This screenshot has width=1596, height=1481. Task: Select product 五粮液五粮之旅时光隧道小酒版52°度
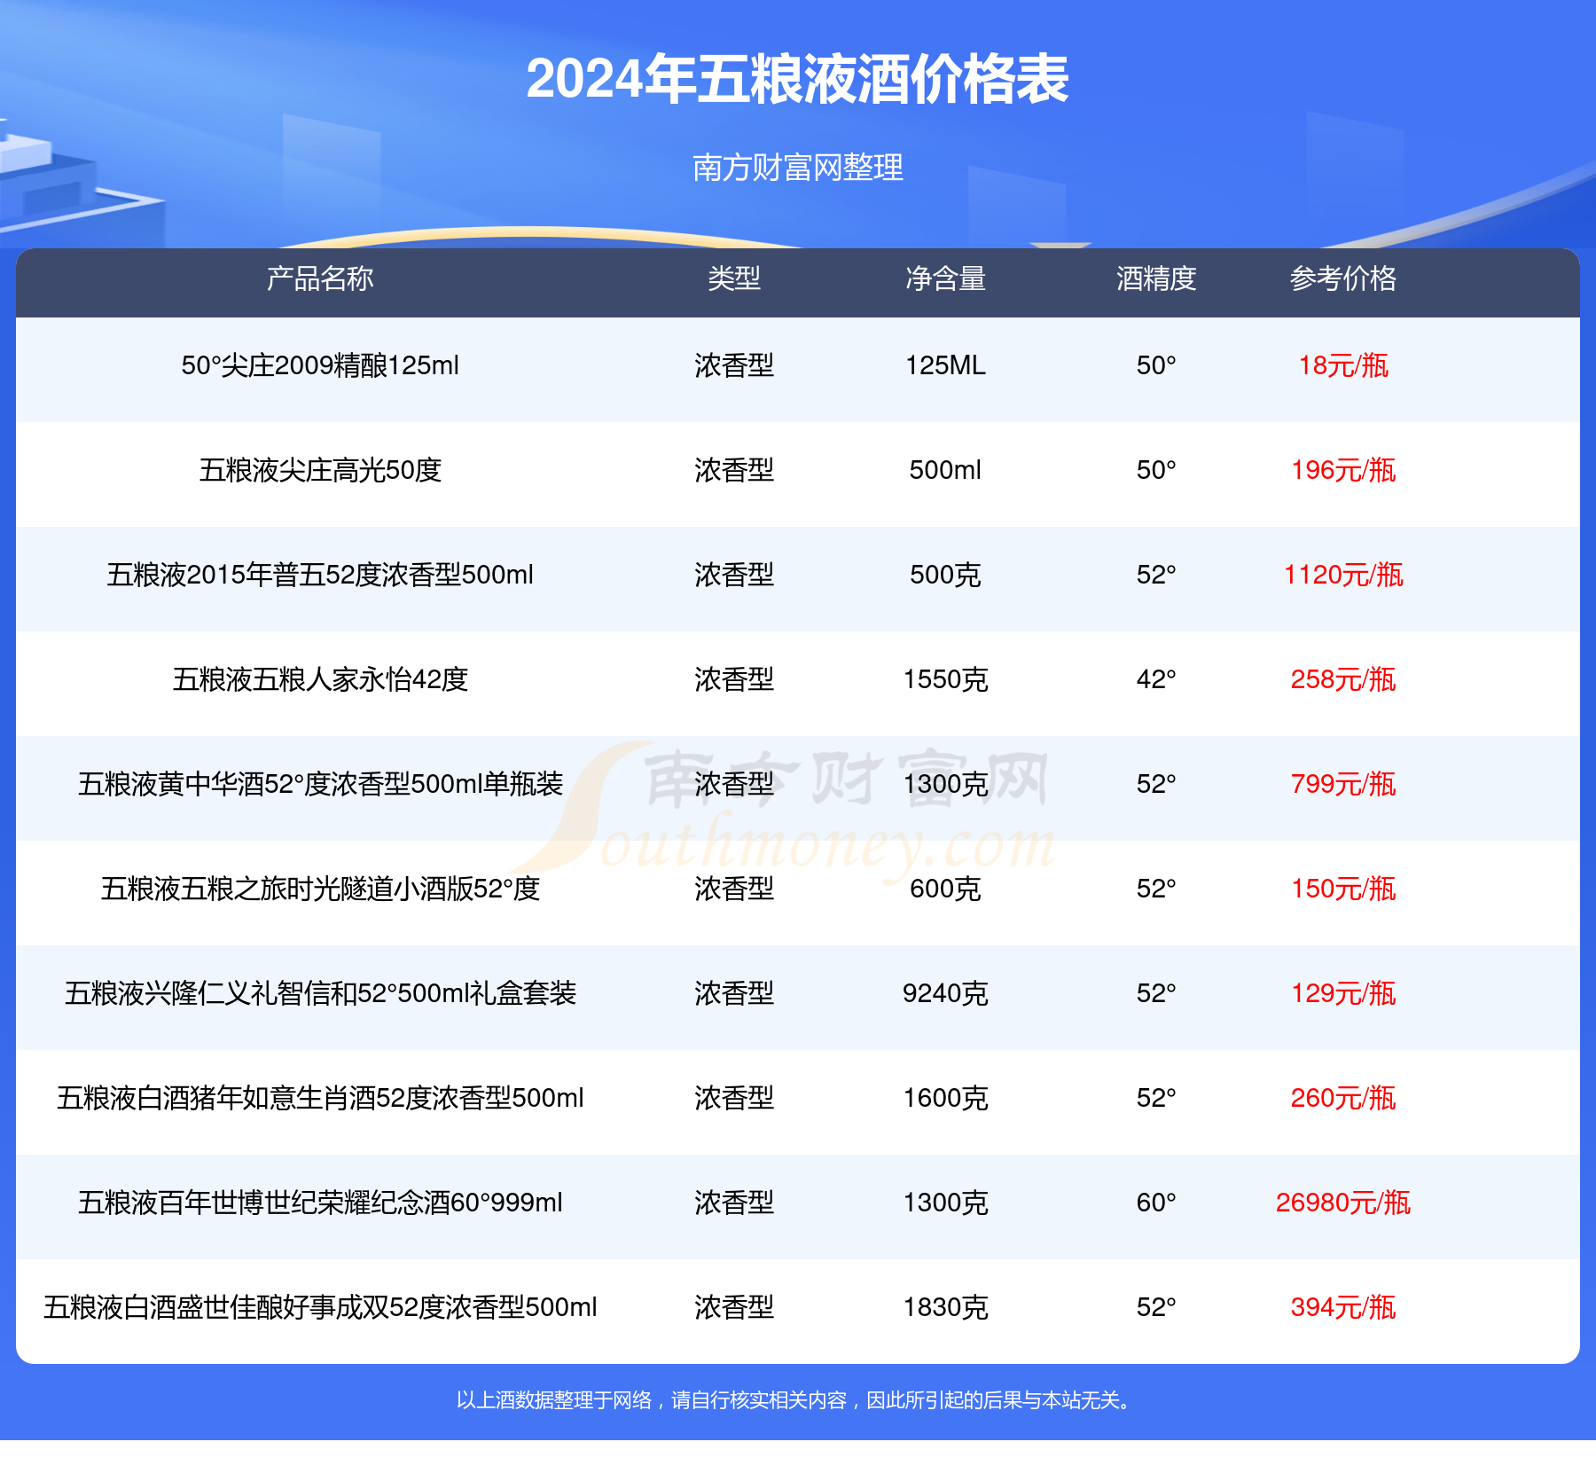[320, 889]
